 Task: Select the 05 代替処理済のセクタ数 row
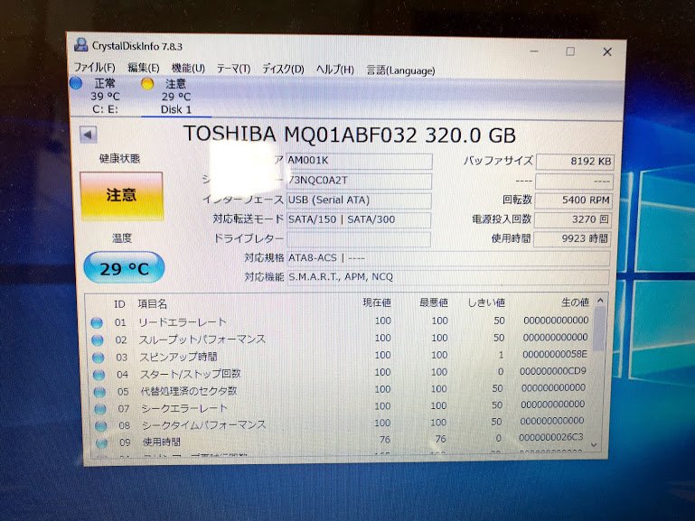(340, 390)
